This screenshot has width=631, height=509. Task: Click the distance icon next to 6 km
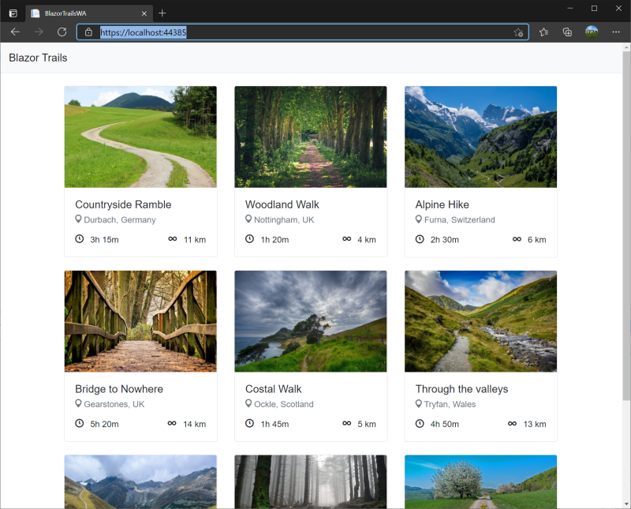pyautogui.click(x=517, y=239)
